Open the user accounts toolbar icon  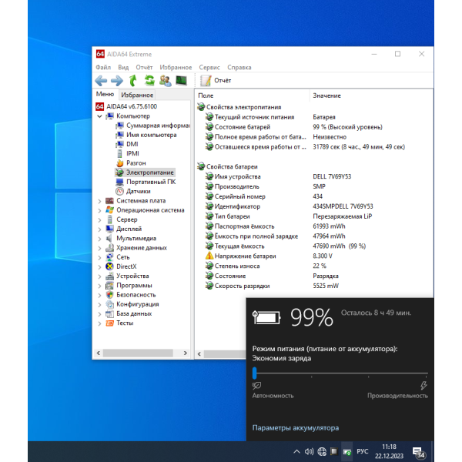(x=166, y=80)
